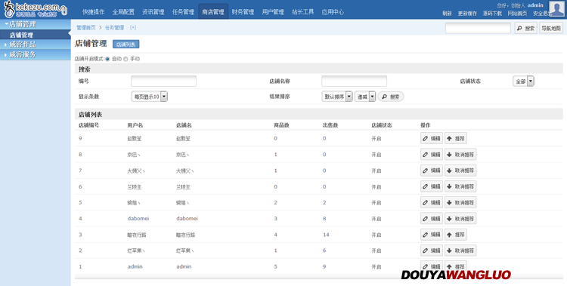567x286 pixels.
Task: Click the 更新缓存 link
Action: pos(467,14)
